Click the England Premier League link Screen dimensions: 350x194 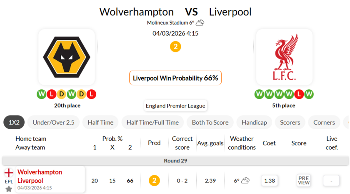(175, 106)
